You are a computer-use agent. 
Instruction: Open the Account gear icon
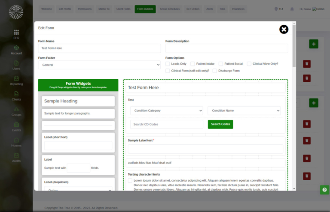16,48
